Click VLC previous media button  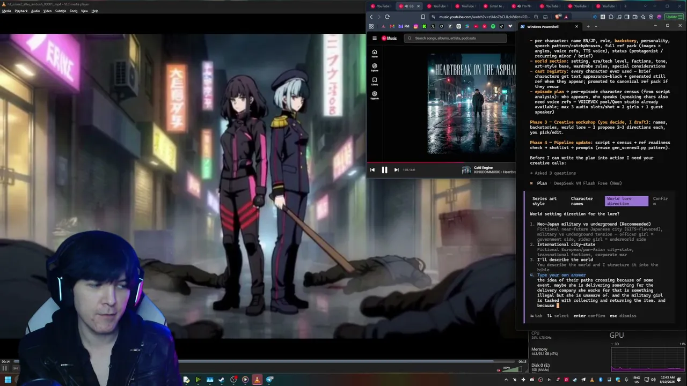coord(16,368)
